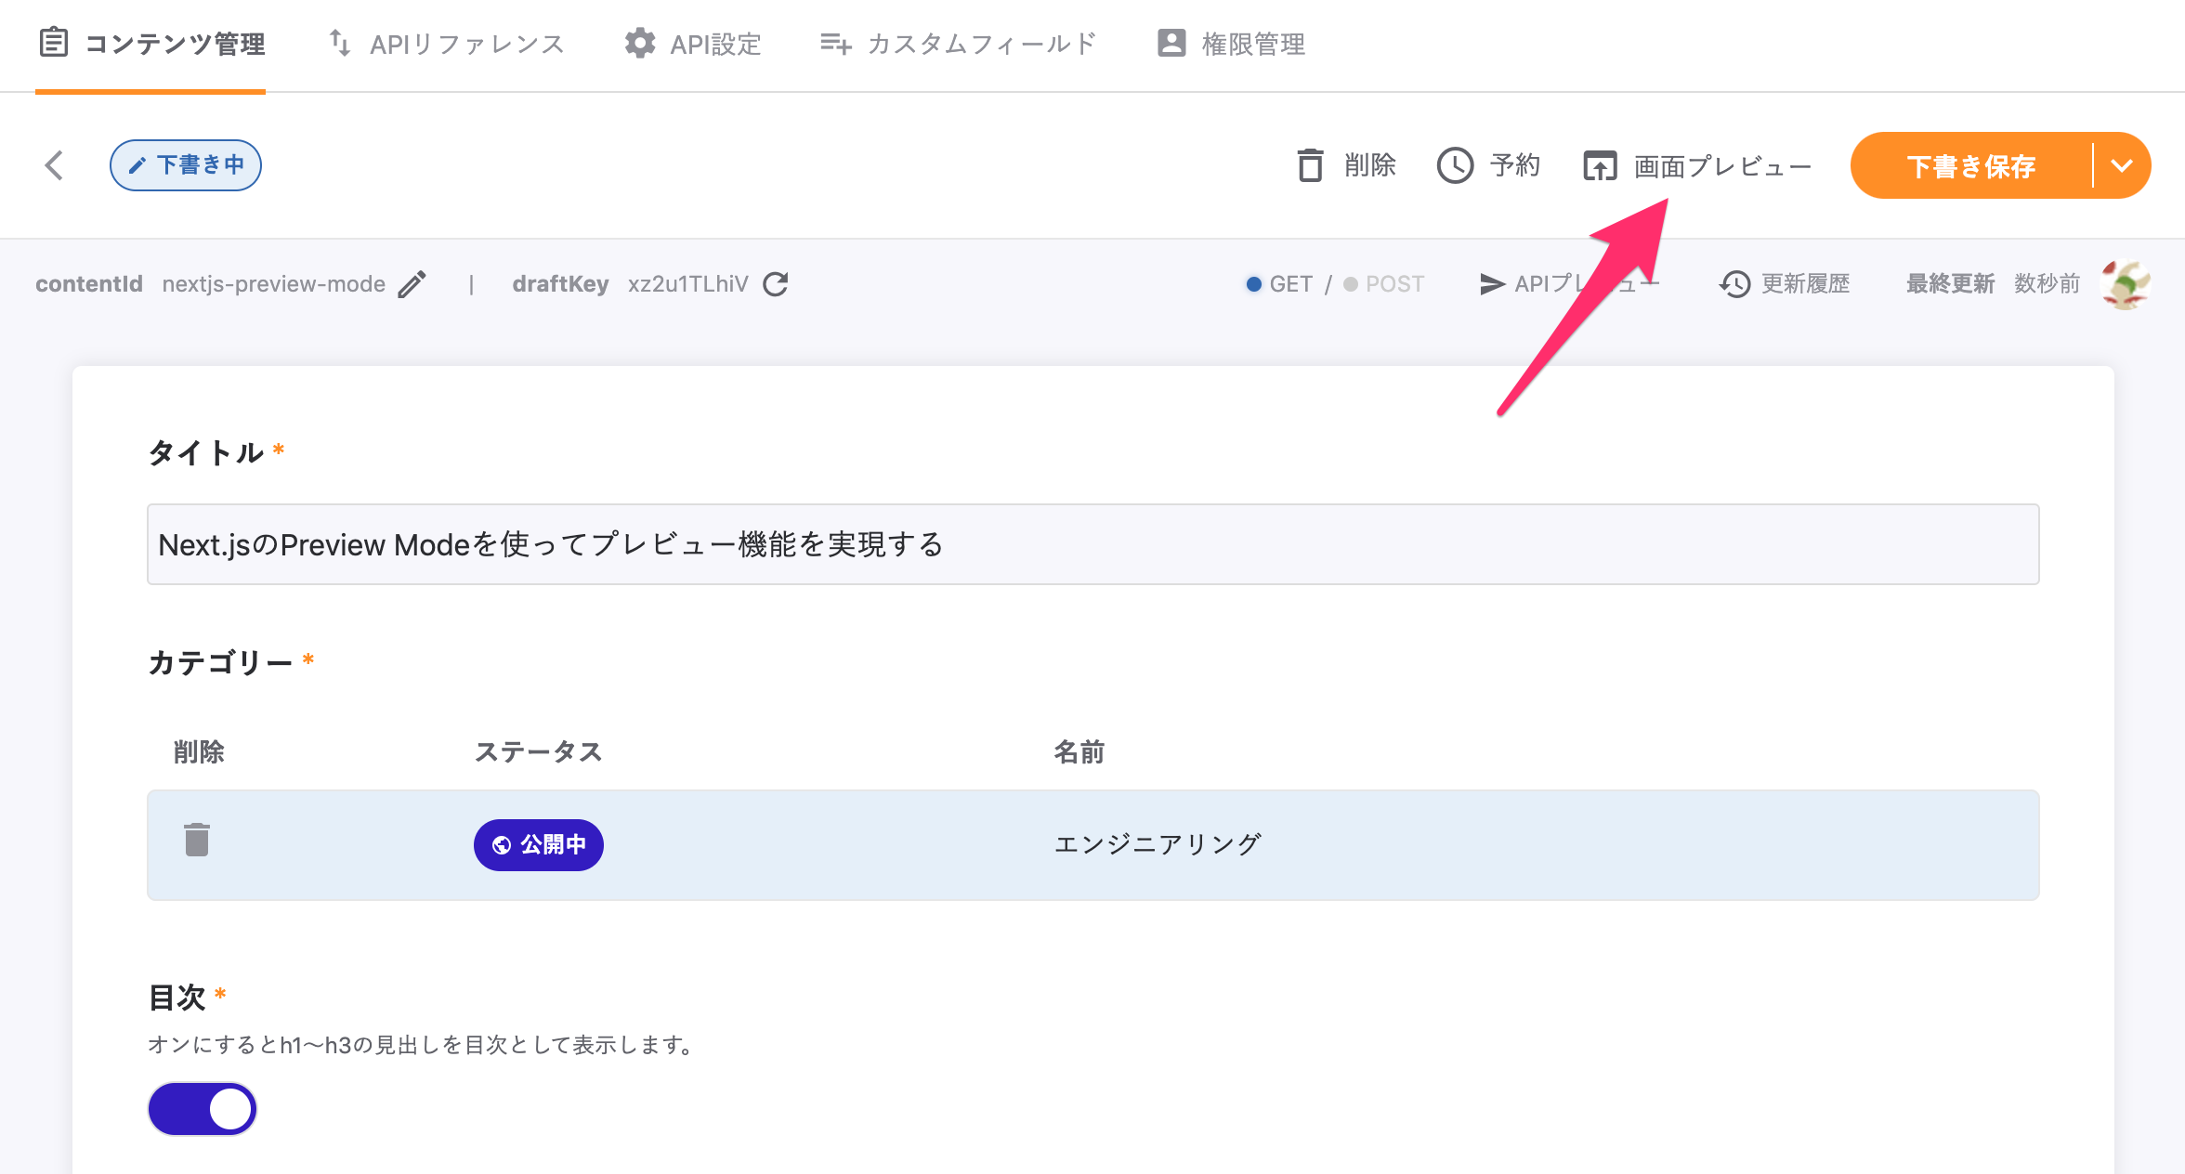Click the back arrow chevron
This screenshot has width=2185, height=1174.
[54, 165]
